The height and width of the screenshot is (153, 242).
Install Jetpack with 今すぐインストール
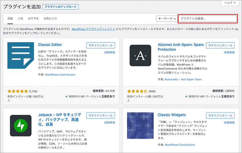point(101,116)
